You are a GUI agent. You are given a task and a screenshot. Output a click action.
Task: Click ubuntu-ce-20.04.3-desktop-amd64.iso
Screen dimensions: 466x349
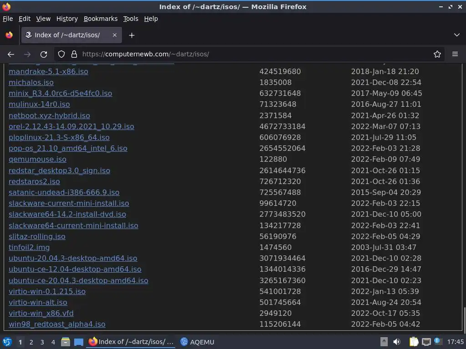pyautogui.click(x=78, y=281)
